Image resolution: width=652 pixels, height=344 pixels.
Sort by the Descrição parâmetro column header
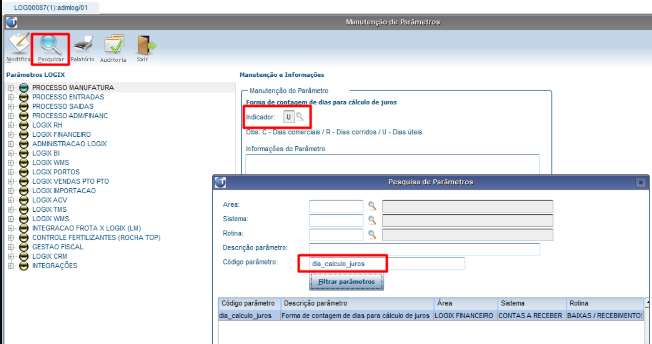[357, 303]
